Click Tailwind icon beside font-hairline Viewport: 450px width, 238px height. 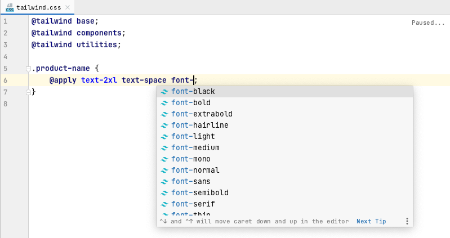pyautogui.click(x=164, y=125)
